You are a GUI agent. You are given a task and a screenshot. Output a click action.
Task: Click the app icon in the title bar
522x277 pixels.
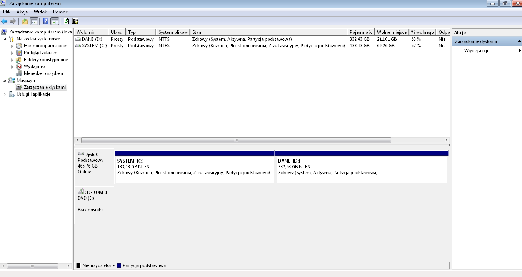pos(4,3)
